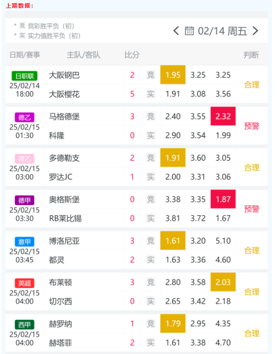Click the 判断 column header
Screen dimensions: 277x354
[251, 55]
